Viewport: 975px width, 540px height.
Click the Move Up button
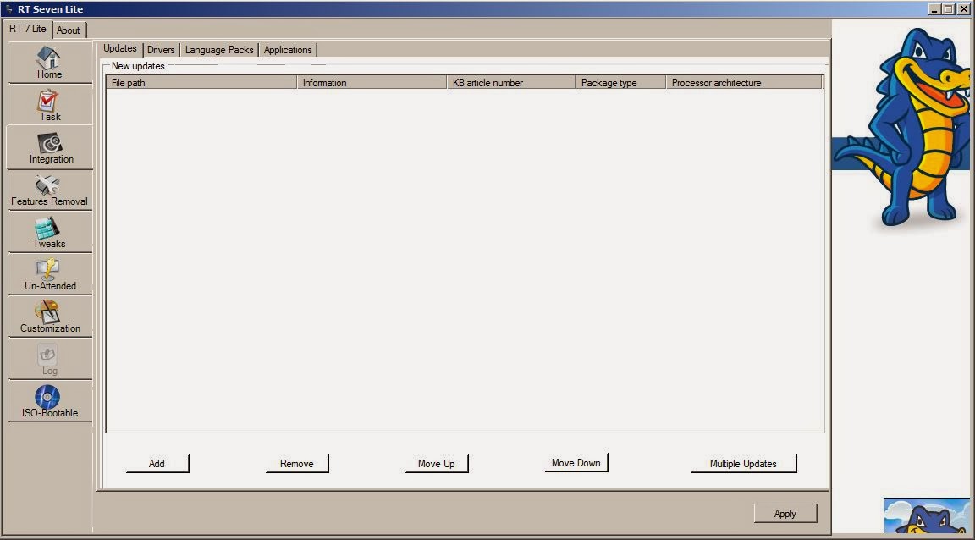(437, 464)
